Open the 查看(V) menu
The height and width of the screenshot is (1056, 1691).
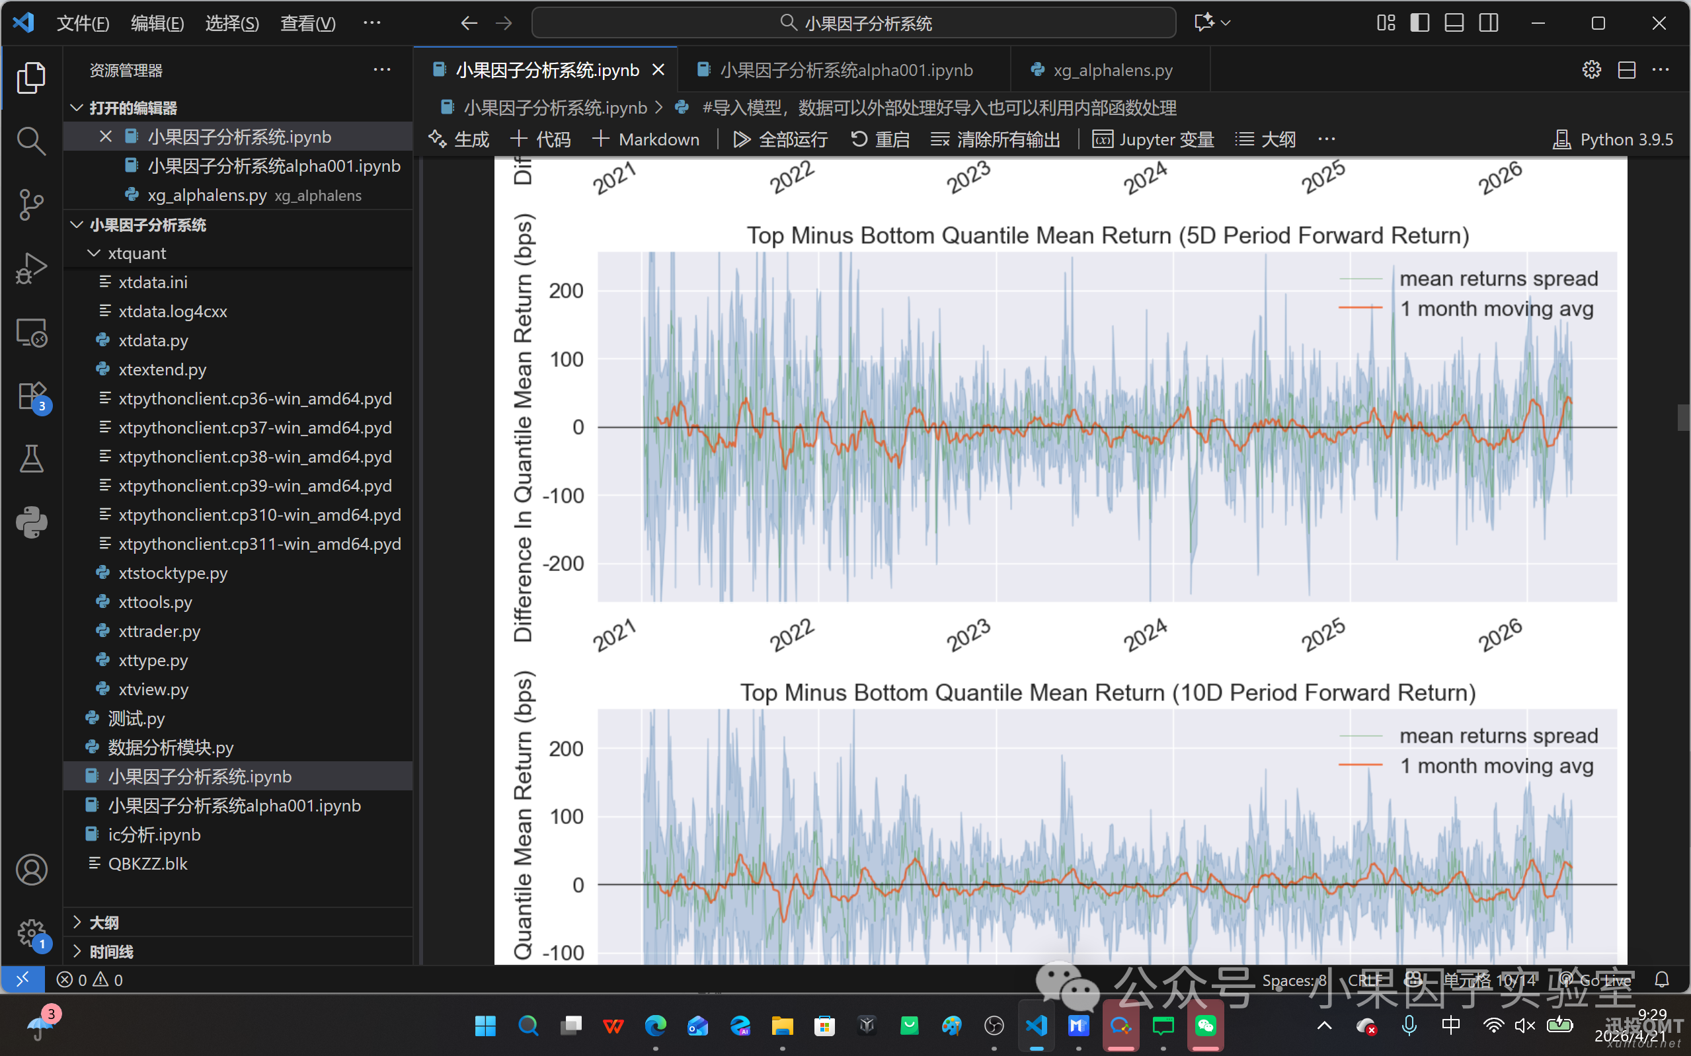[307, 23]
